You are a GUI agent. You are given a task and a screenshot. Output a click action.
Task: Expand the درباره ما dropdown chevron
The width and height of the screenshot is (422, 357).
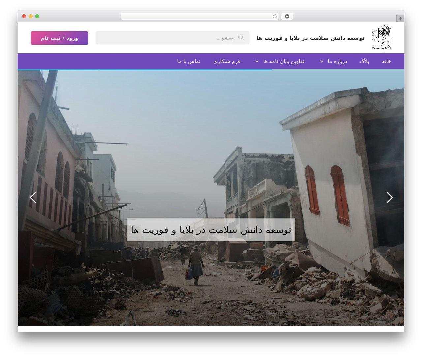[x=322, y=61]
